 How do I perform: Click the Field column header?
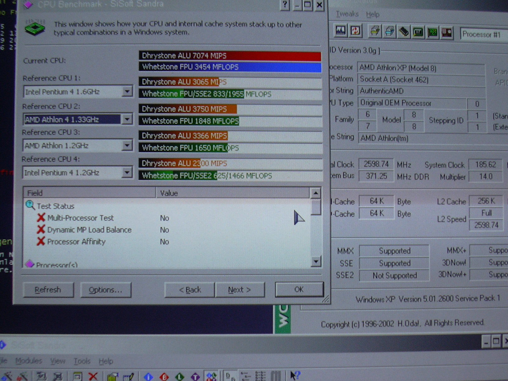(x=90, y=193)
